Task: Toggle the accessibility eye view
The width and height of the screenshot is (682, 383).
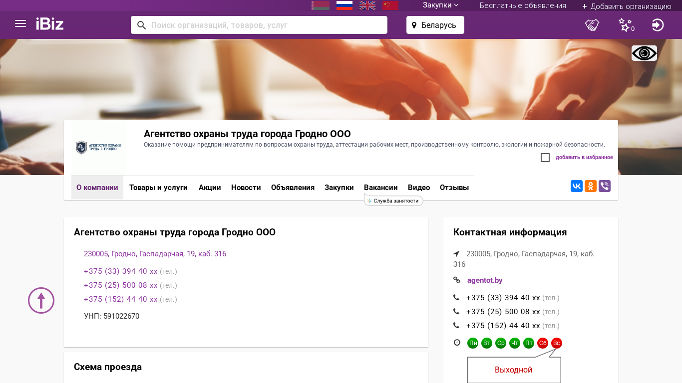Action: 644,53
